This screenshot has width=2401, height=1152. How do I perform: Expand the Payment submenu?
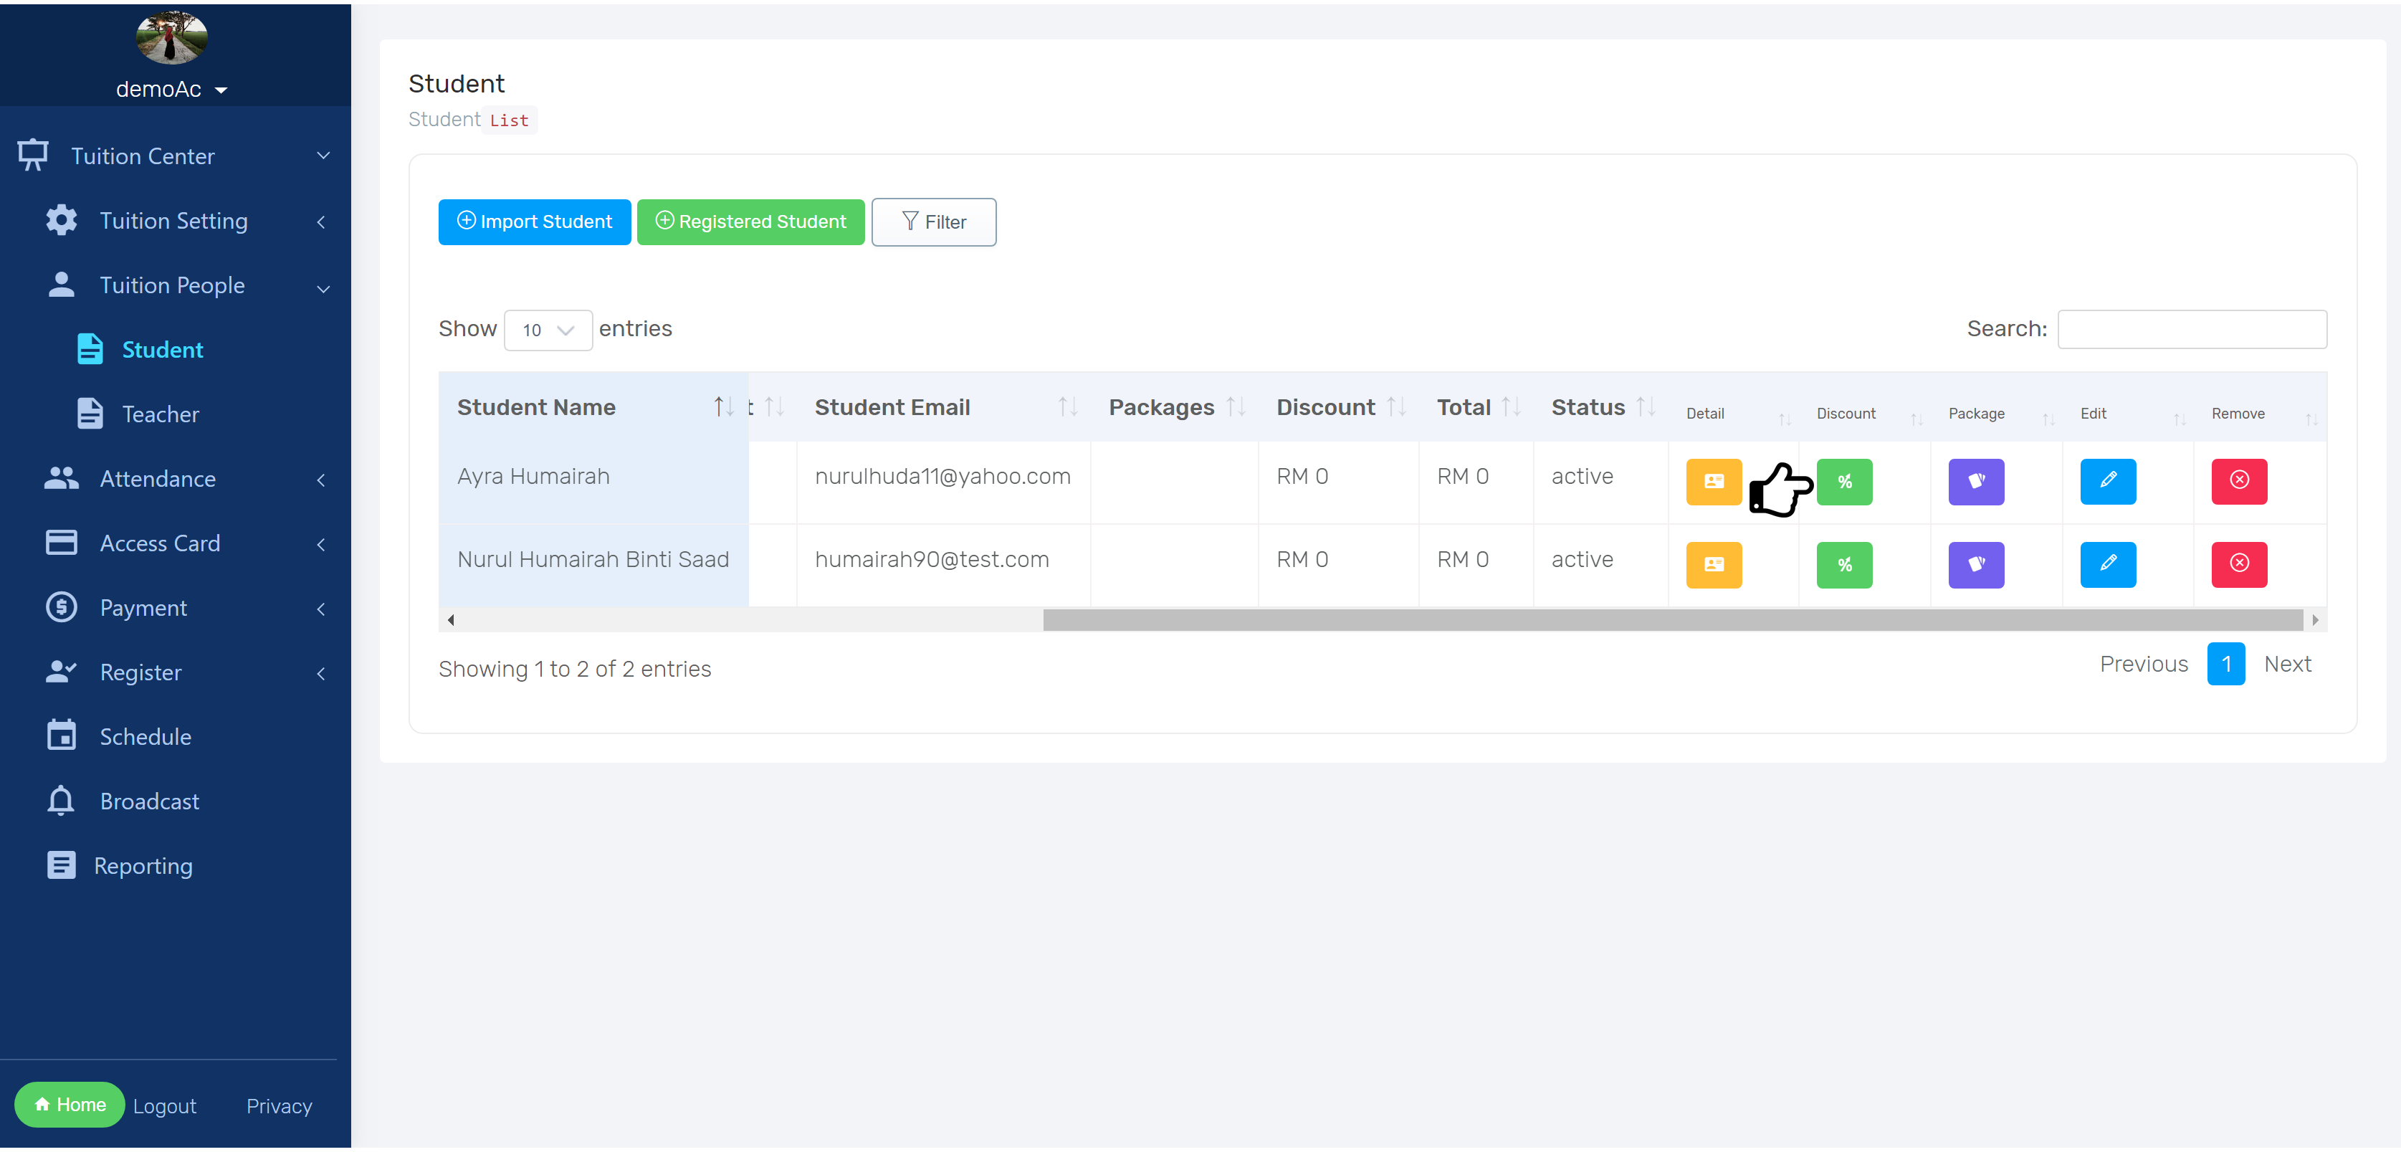coord(322,609)
